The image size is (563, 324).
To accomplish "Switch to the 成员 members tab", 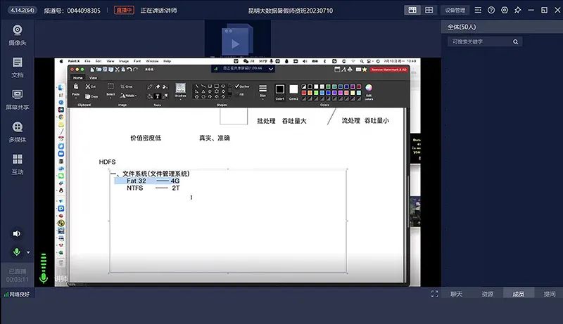I will click(x=518, y=294).
